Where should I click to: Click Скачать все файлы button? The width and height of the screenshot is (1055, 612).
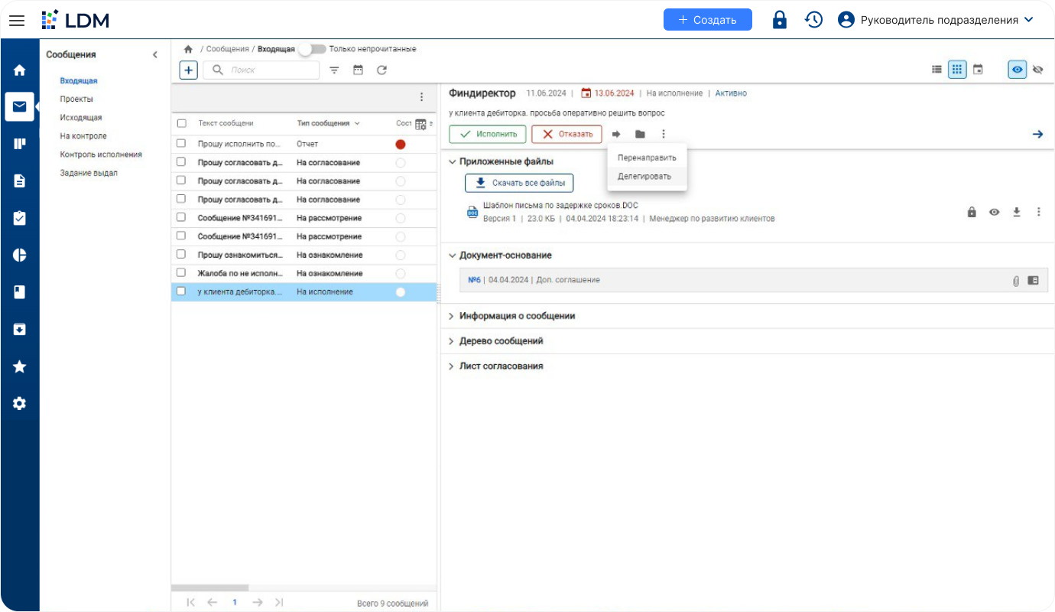pos(519,183)
